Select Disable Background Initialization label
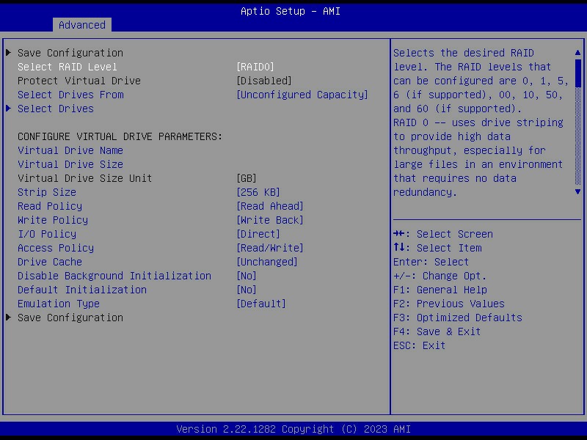This screenshot has width=587, height=440. pyautogui.click(x=114, y=276)
